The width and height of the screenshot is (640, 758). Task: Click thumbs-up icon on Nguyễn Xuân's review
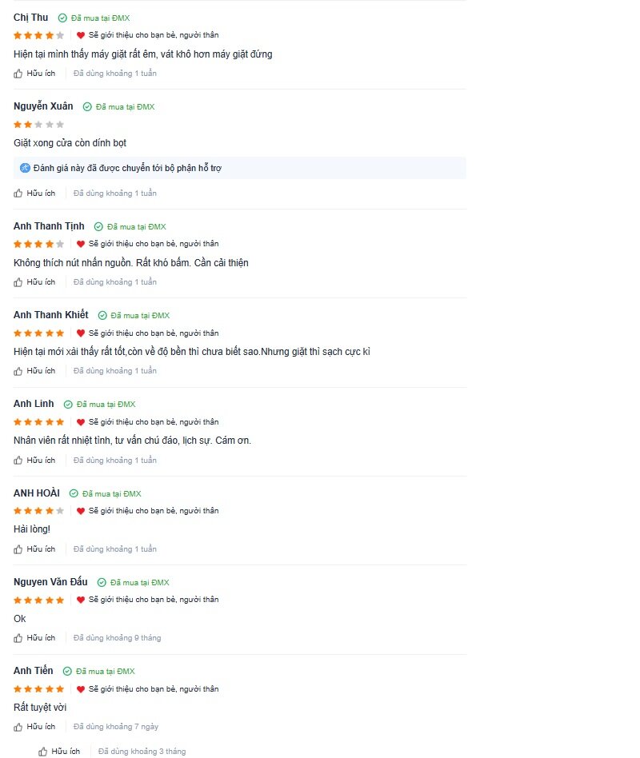(x=18, y=193)
